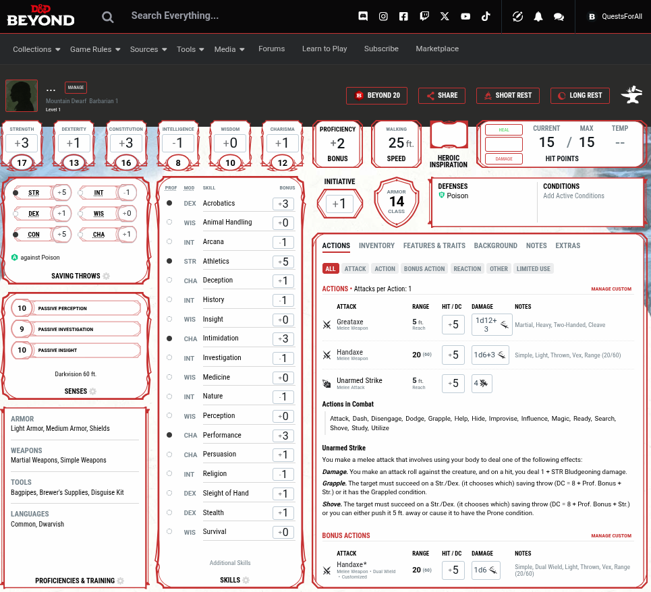This screenshot has width=651, height=592.
Task: Open Proficiencies & Training settings gear
Action: coord(120,581)
